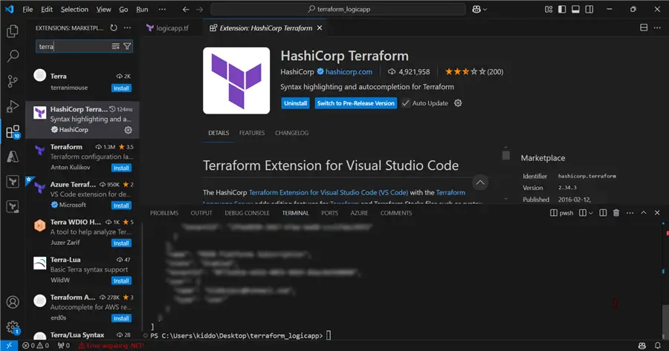Customize layout icon in title bar
The width and height of the screenshot is (669, 351).
click(x=549, y=9)
